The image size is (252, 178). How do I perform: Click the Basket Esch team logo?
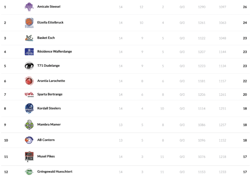(29, 38)
